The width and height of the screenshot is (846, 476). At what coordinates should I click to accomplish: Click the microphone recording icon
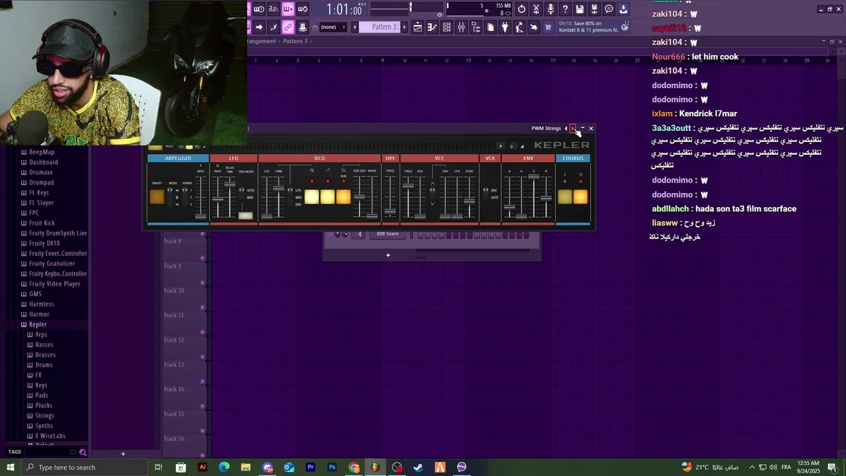tap(551, 9)
